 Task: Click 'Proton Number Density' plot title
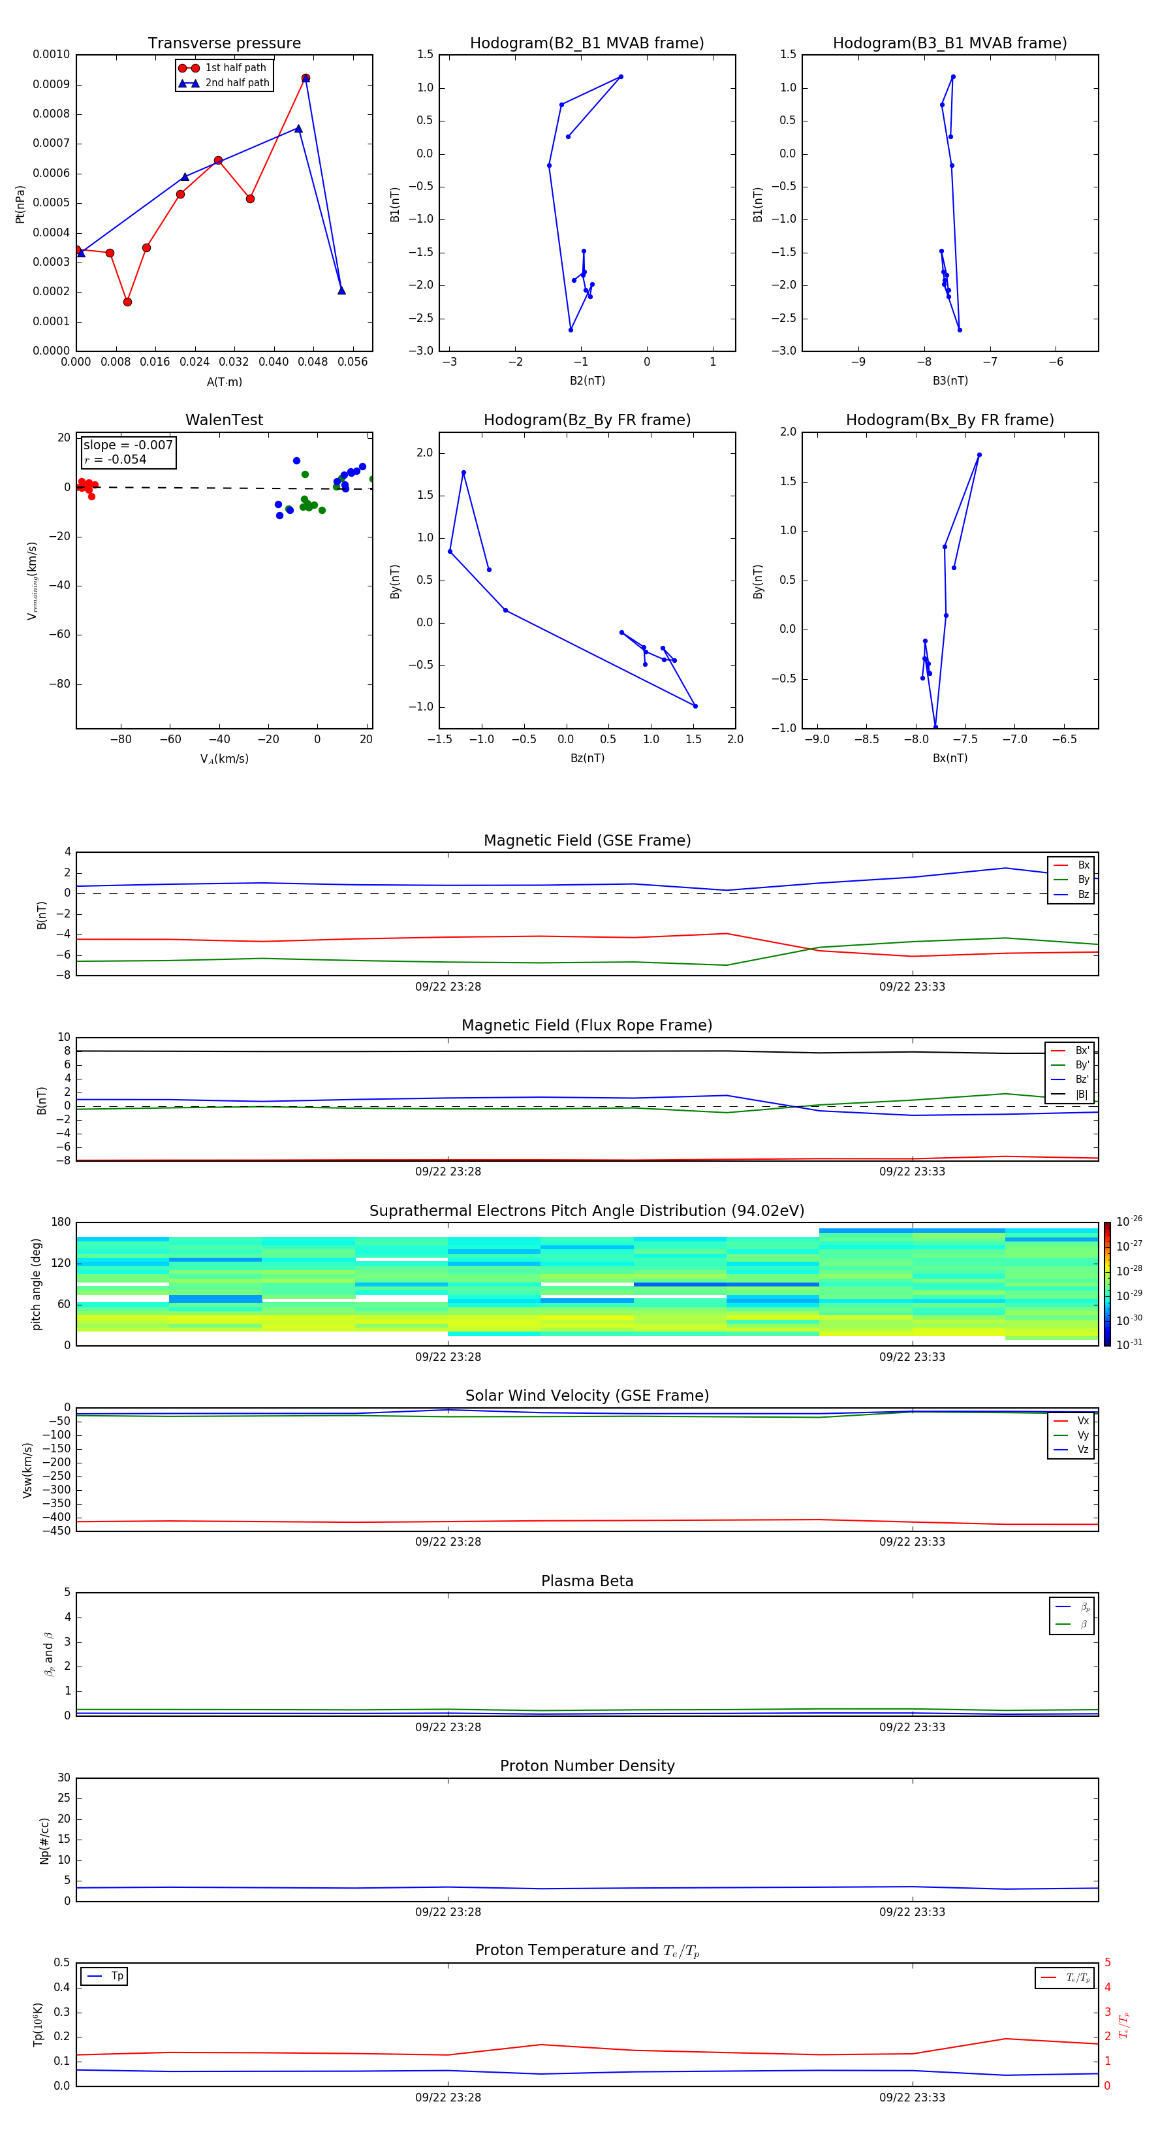pos(587,1766)
